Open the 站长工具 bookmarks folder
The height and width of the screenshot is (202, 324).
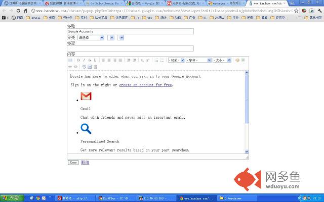pyautogui.click(x=99, y=18)
